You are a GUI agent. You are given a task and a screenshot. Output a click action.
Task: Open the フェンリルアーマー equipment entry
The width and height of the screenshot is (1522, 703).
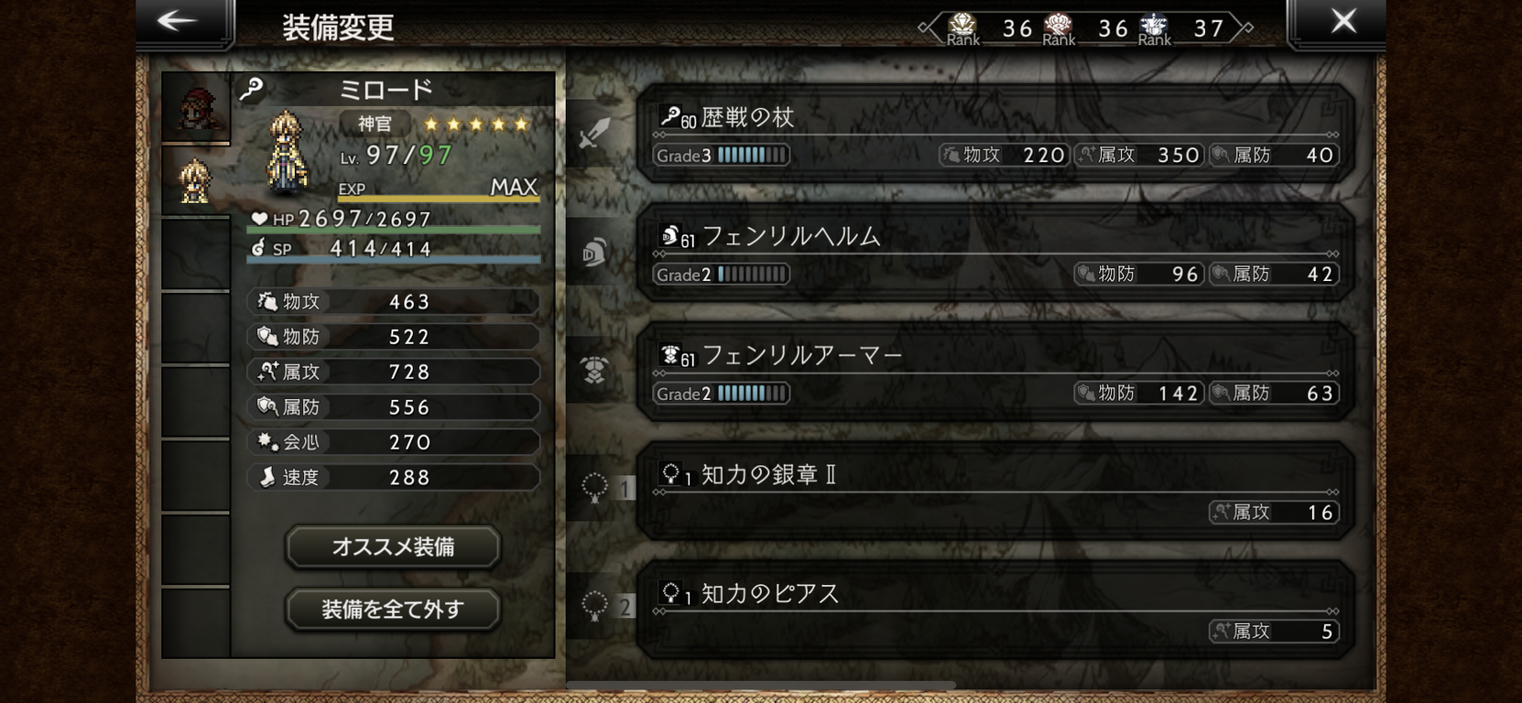point(995,372)
